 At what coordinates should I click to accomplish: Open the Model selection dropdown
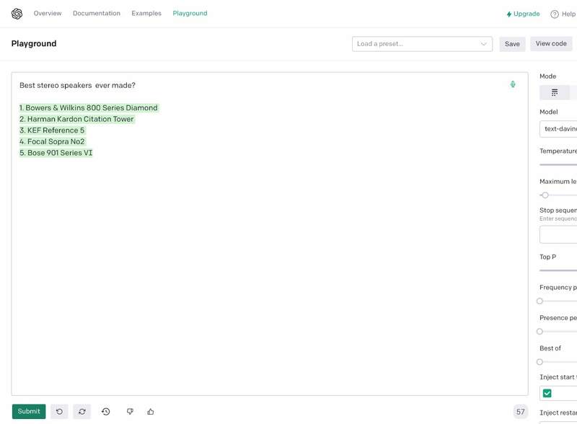(x=558, y=129)
